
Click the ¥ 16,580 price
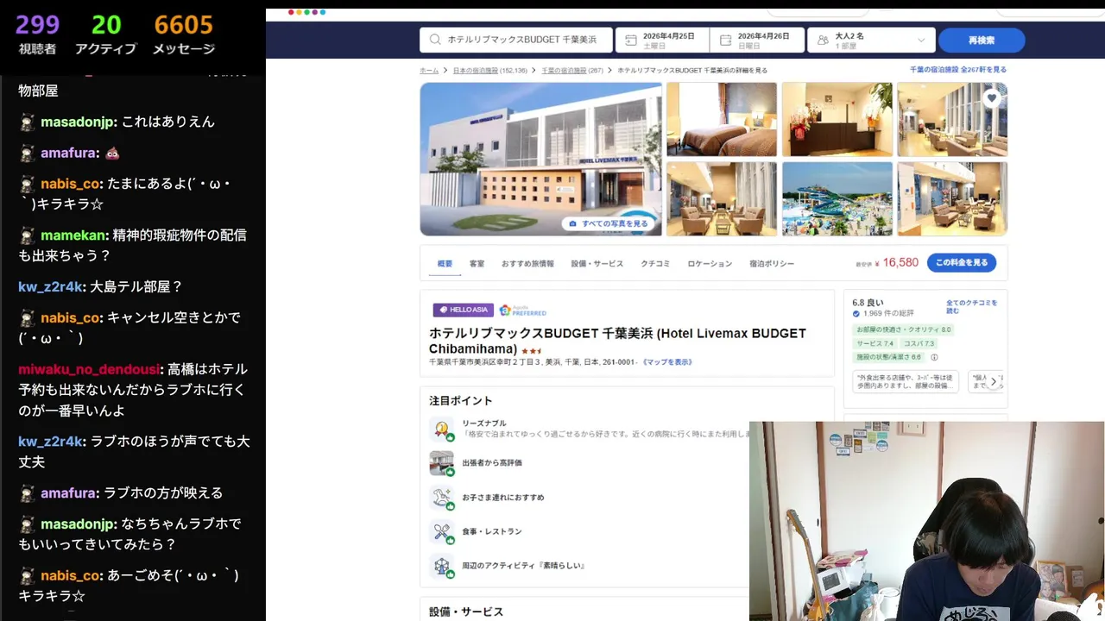coord(897,262)
